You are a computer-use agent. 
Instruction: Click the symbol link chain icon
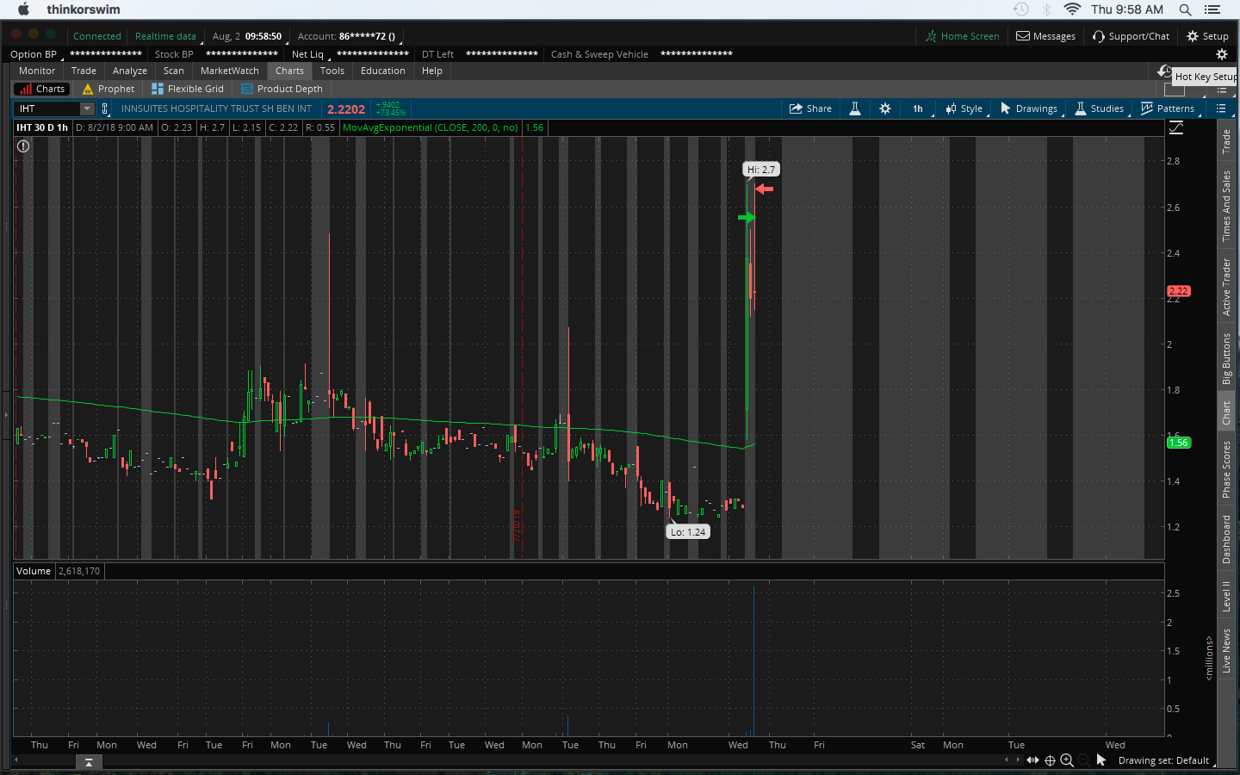[105, 108]
